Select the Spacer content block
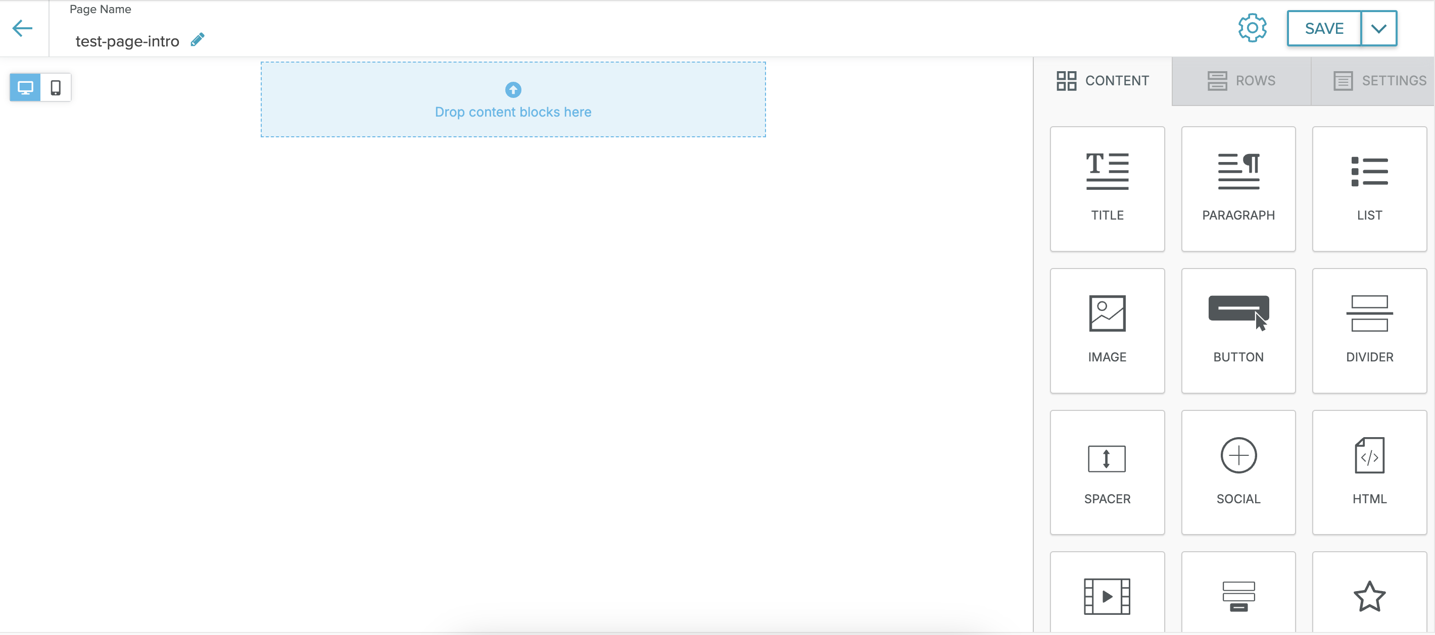 (x=1107, y=472)
